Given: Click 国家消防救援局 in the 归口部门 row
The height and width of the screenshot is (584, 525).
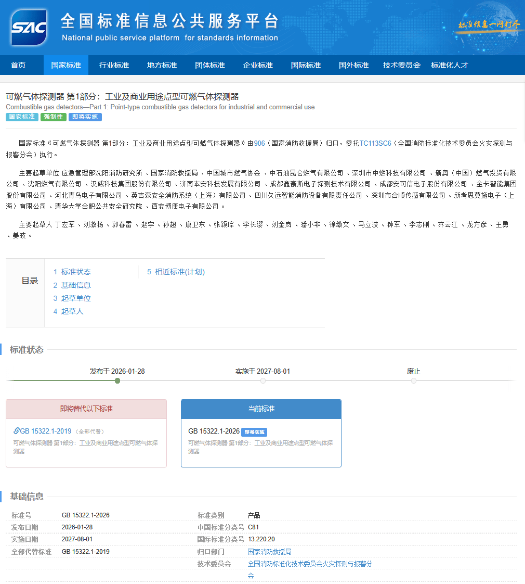Looking at the screenshot, I should point(269,552).
